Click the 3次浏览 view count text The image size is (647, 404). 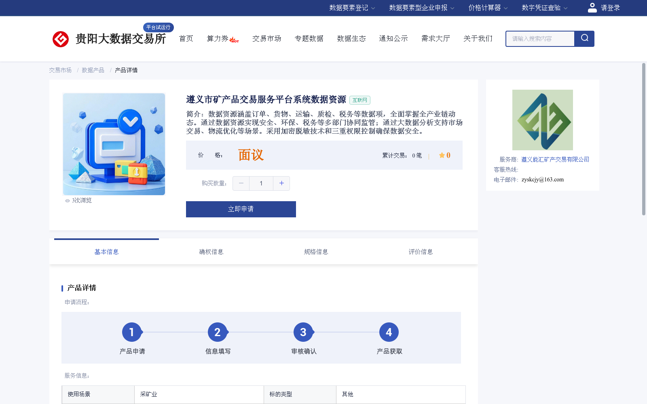(x=82, y=200)
